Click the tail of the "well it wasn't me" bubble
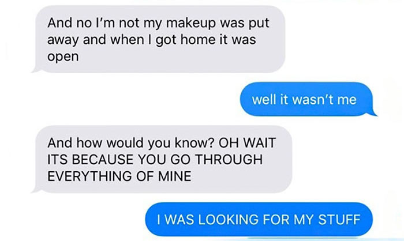 (373, 113)
